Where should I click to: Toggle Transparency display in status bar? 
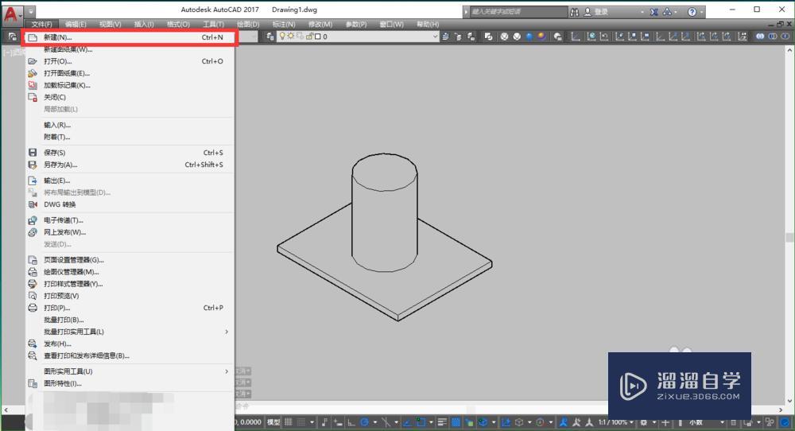456,422
